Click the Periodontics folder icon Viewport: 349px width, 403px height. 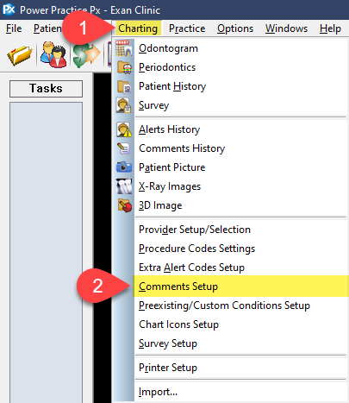click(x=124, y=67)
